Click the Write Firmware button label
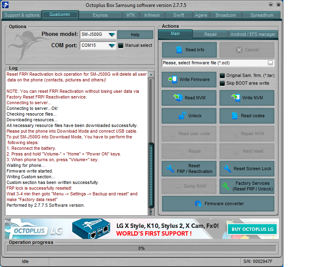This screenshot has width=334, height=267. coord(194,79)
